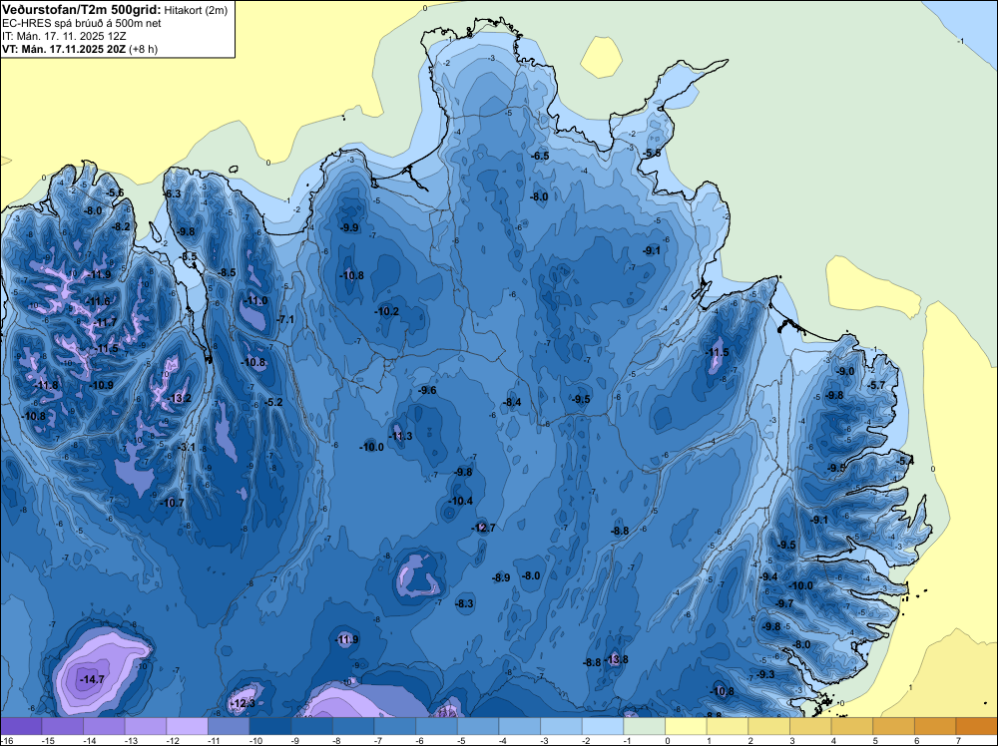Click the -13 tick label on legend
The width and height of the screenshot is (998, 746).
click(x=131, y=741)
